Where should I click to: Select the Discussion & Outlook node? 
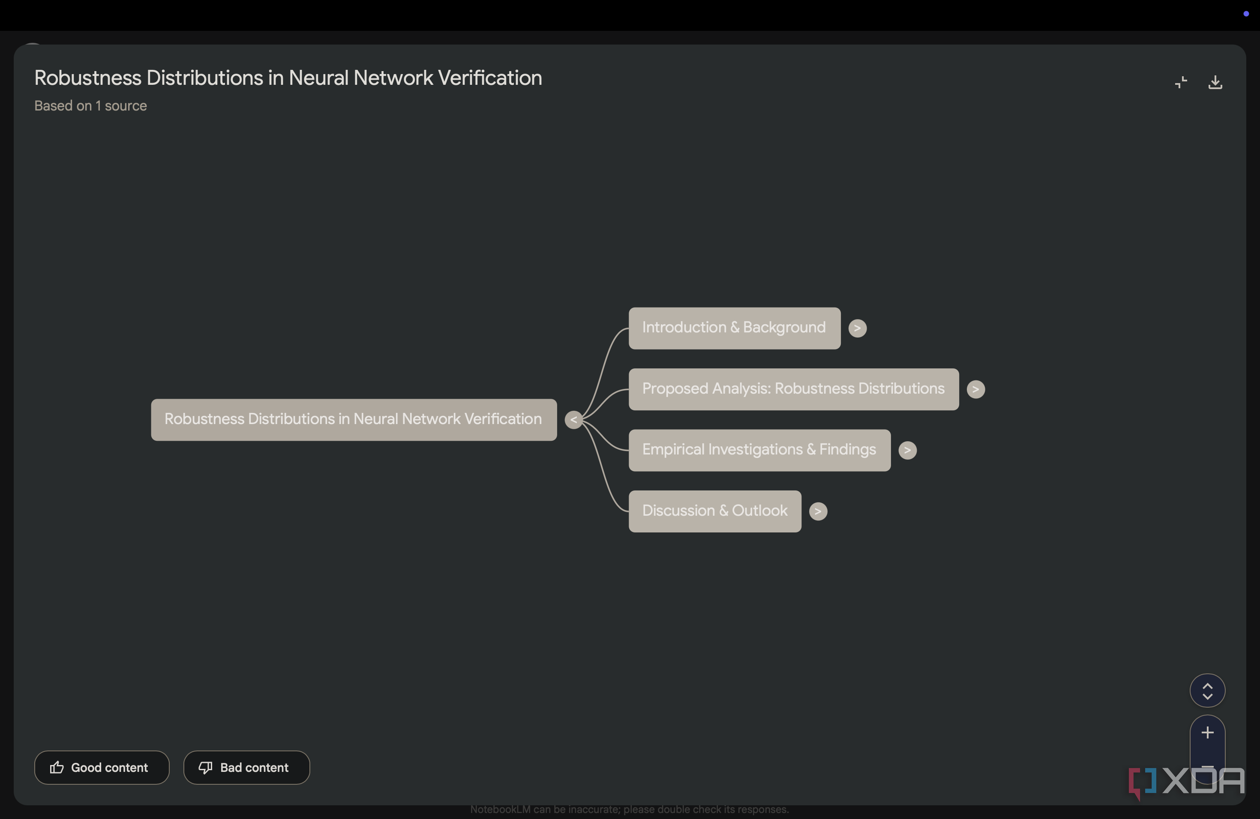coord(715,511)
